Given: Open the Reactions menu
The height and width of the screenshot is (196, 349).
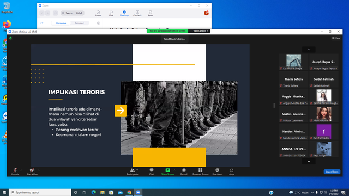Looking at the screenshot, I should 217,171.
